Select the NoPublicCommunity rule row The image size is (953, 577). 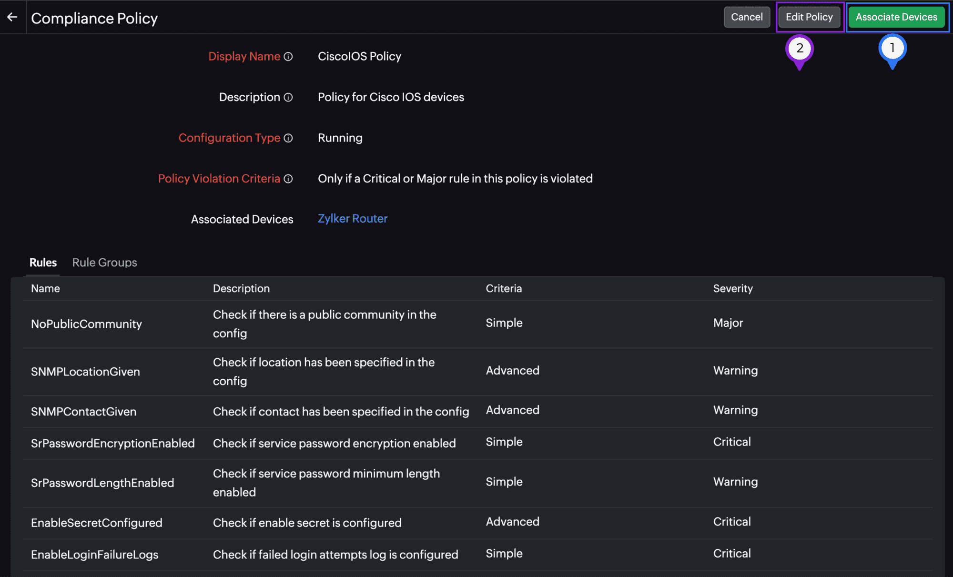pos(86,324)
